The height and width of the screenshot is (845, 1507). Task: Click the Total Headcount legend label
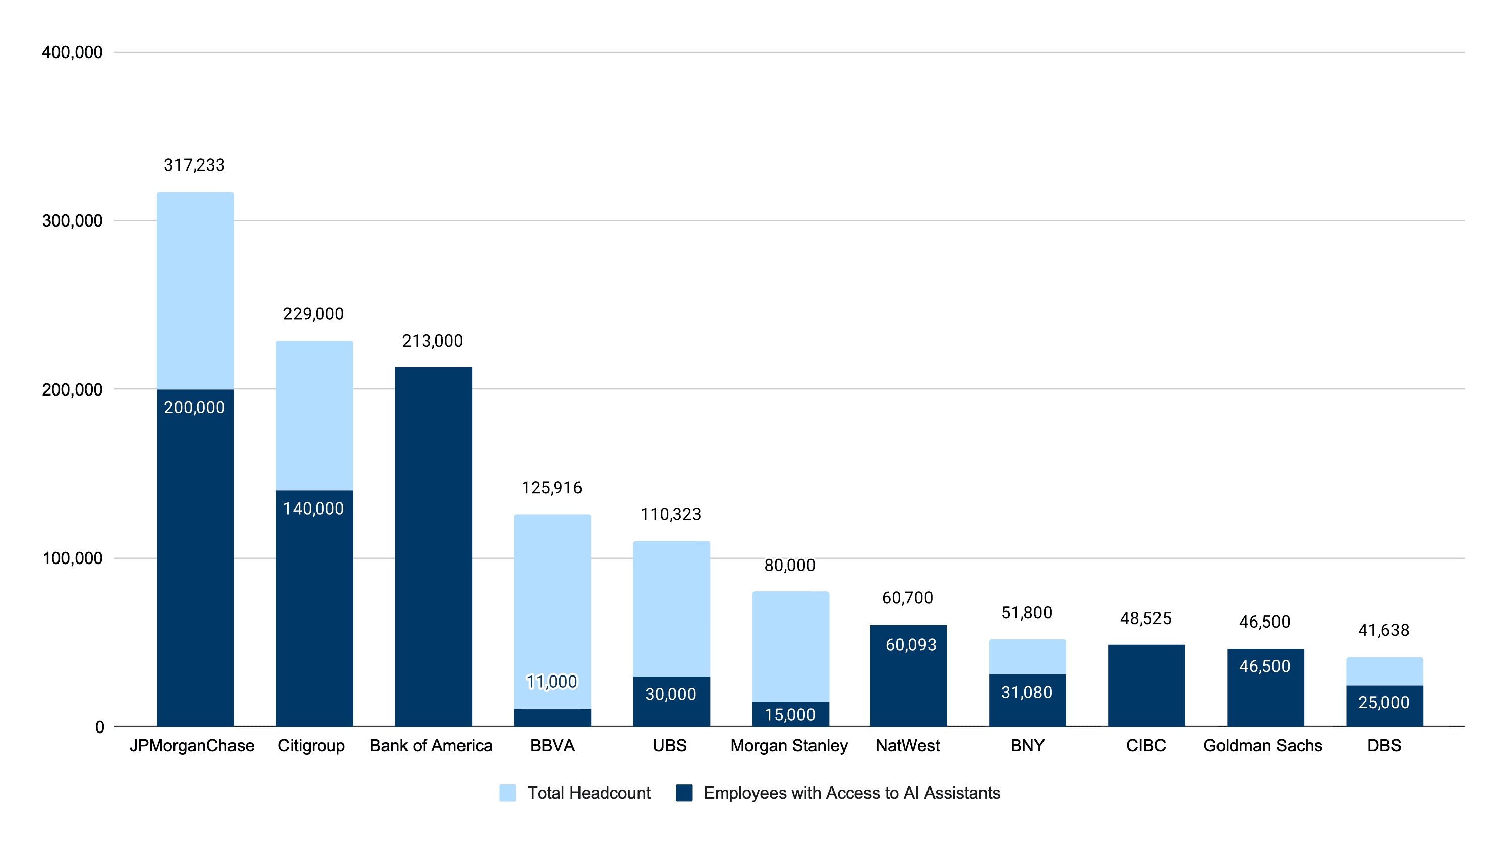pos(589,793)
